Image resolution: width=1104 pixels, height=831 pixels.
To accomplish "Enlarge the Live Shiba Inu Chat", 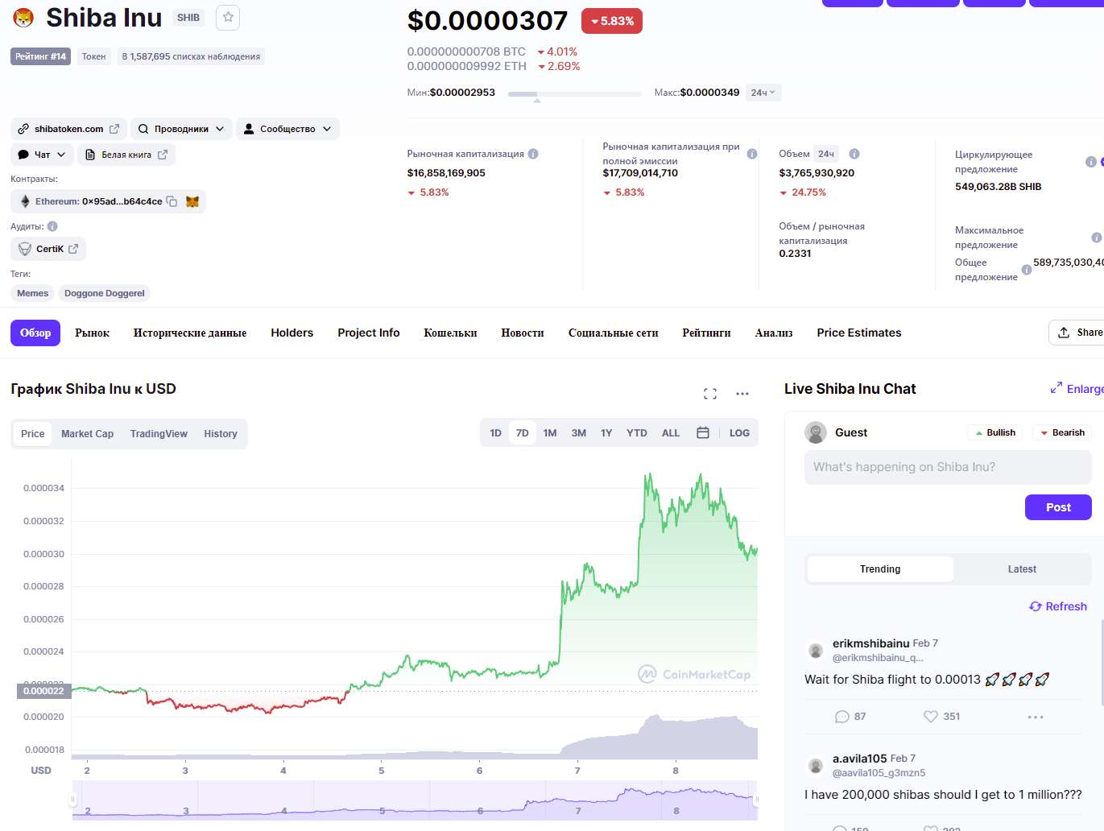I will click(x=1077, y=389).
